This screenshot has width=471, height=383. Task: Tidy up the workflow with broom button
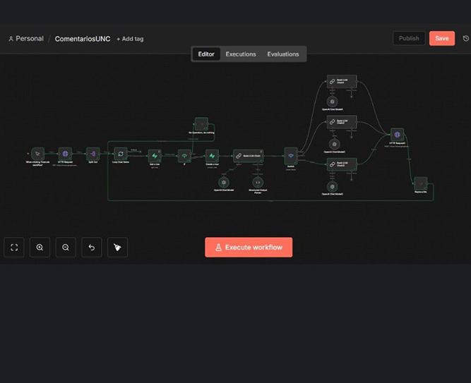(x=117, y=248)
